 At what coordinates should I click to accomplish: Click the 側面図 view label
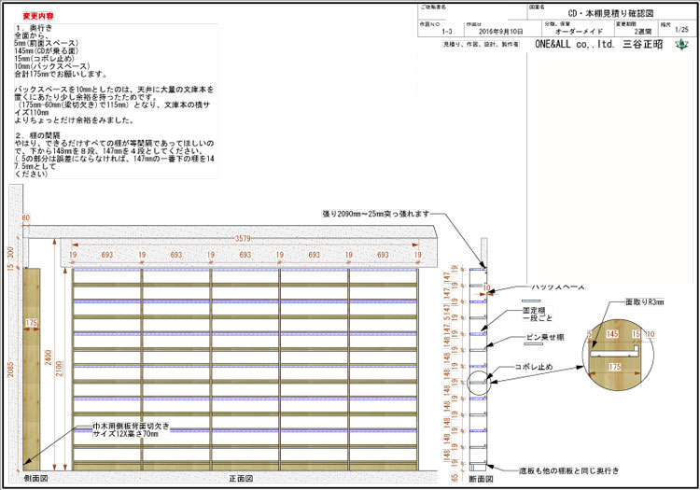click(35, 479)
